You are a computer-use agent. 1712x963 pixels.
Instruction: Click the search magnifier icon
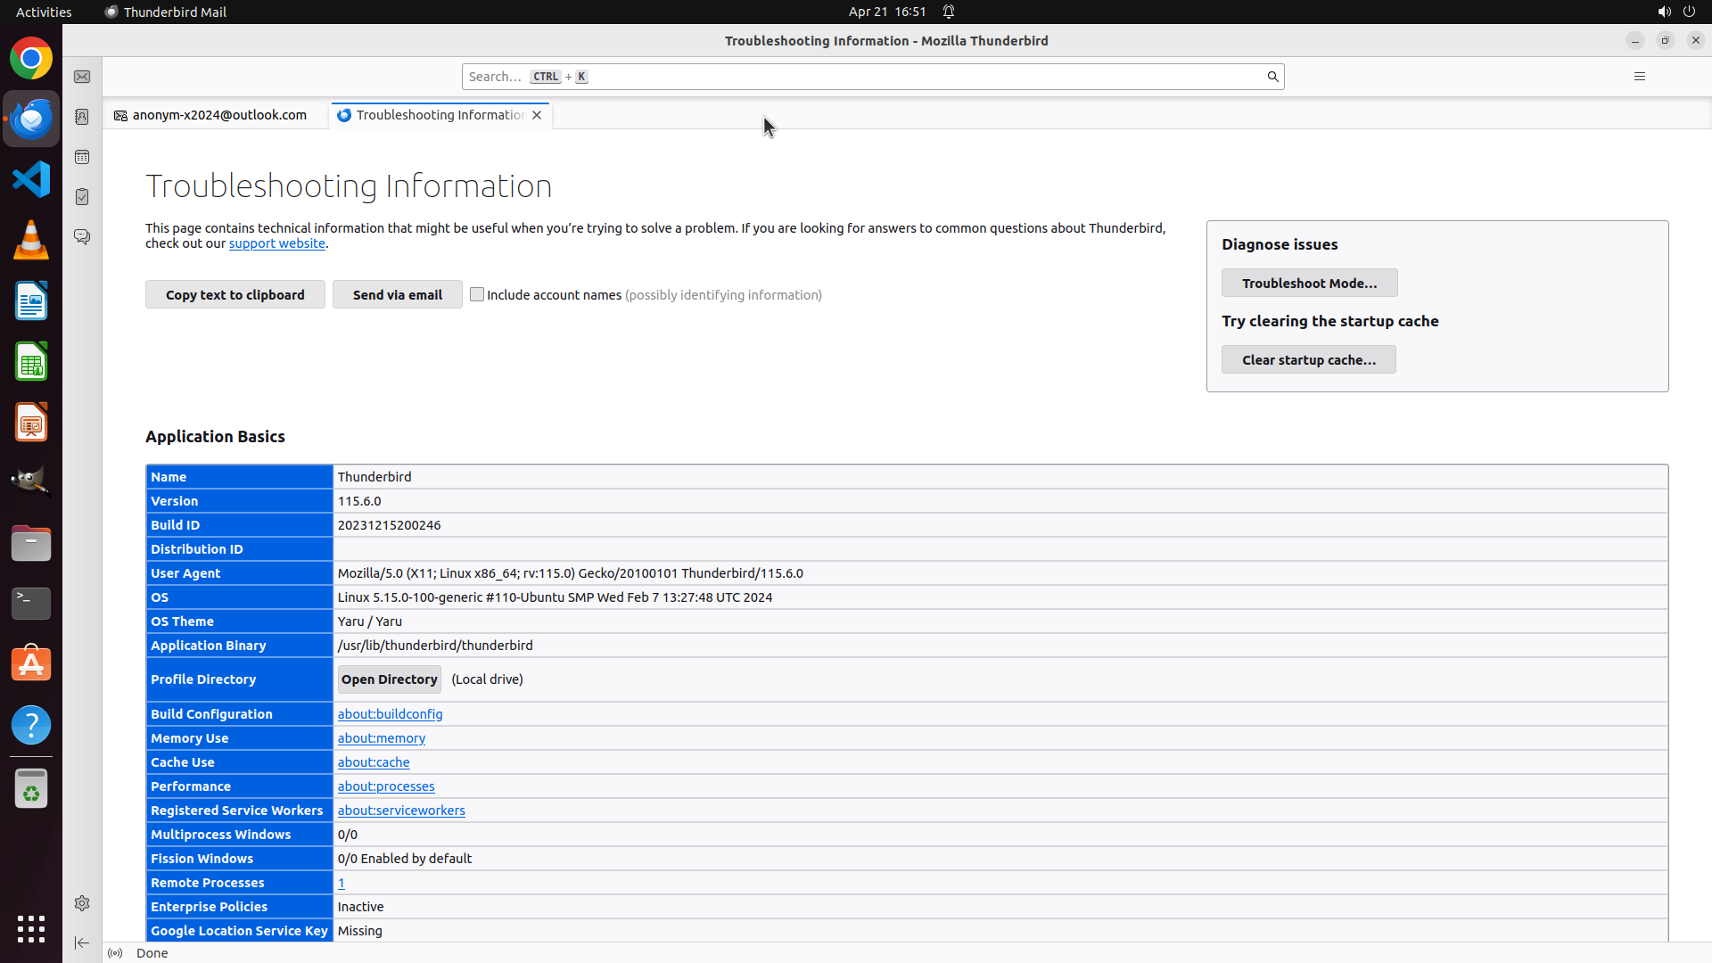point(1272,77)
